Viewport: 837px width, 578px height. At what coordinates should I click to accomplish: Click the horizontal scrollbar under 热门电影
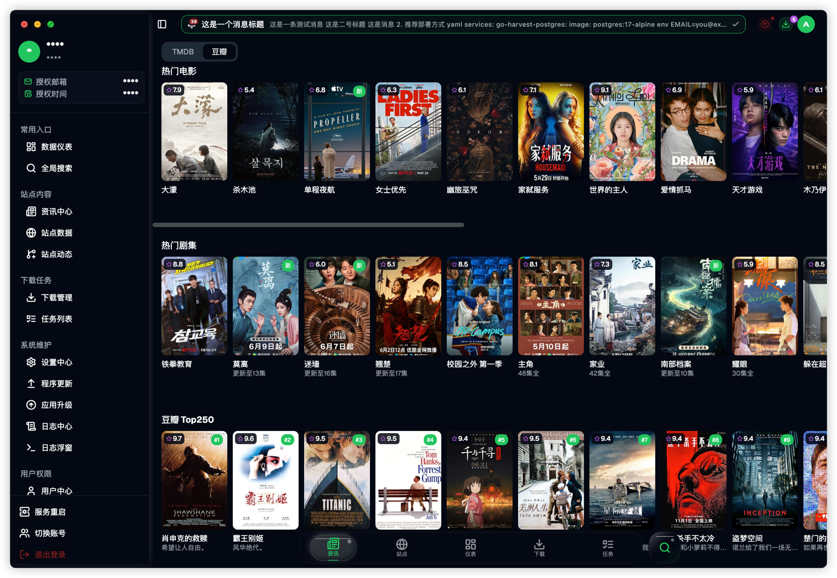(308, 225)
